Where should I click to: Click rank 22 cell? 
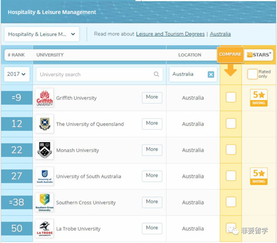17,150
